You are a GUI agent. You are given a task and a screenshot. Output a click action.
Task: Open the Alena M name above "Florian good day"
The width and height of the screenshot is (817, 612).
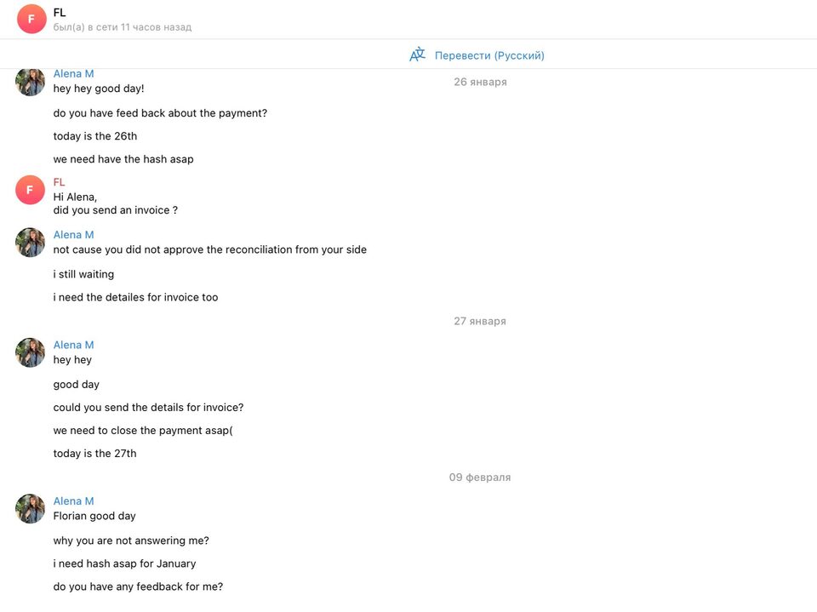(74, 501)
